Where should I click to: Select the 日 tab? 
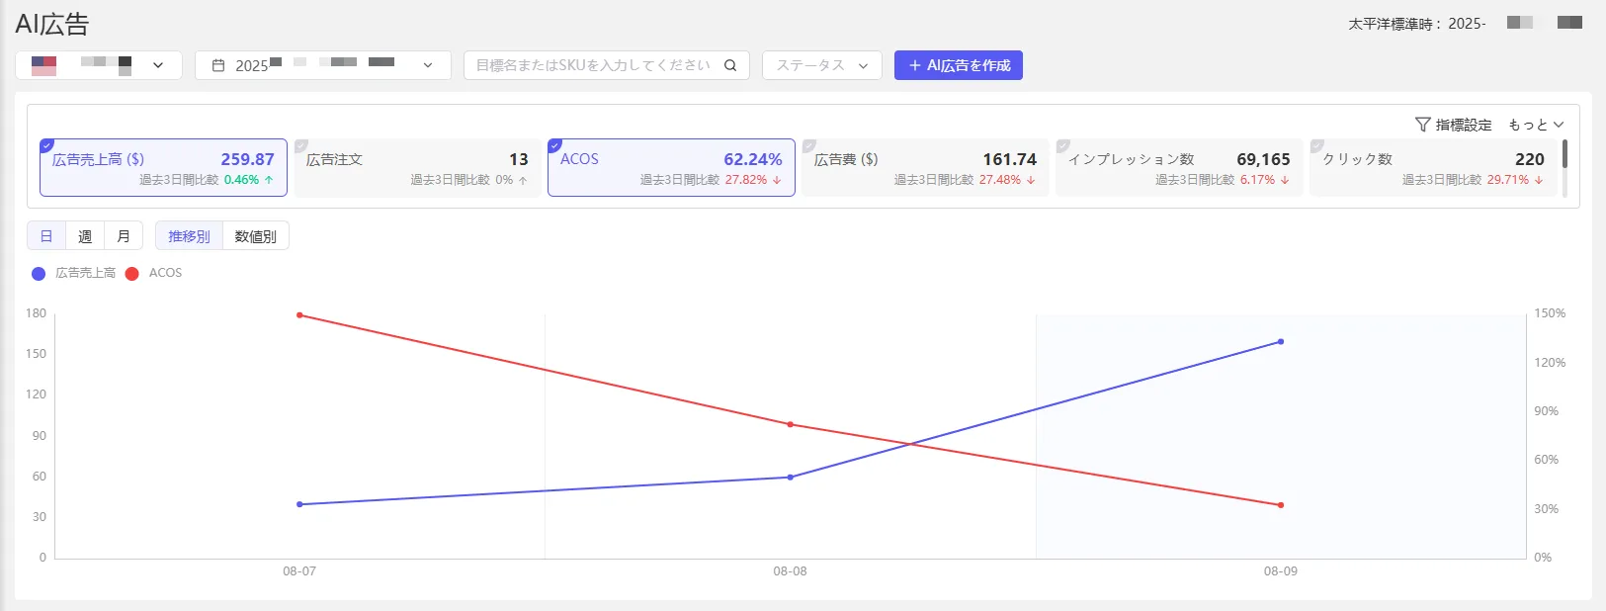tap(46, 236)
